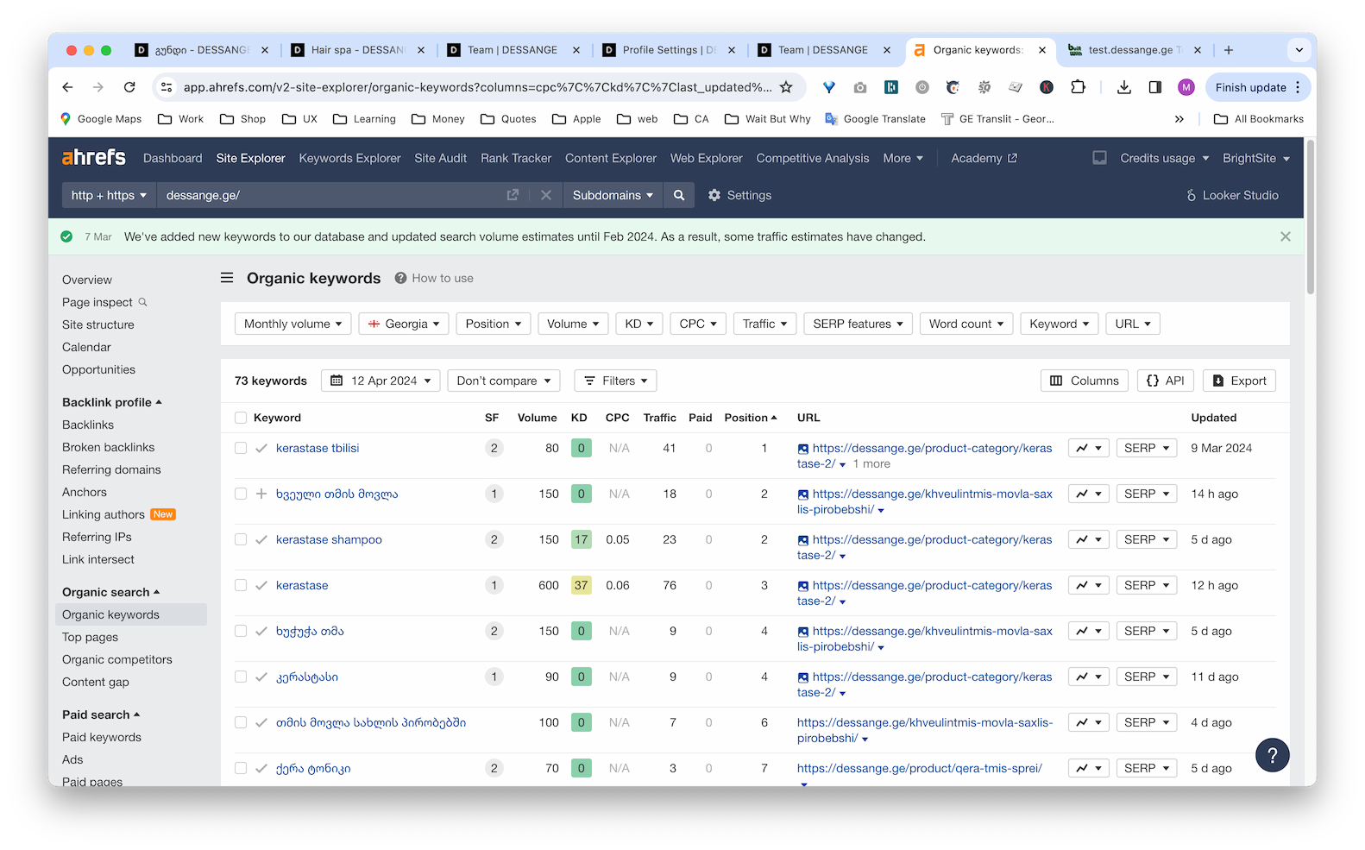Expand the Georgia country dropdown
Screen dimensions: 1365x850
[403, 324]
